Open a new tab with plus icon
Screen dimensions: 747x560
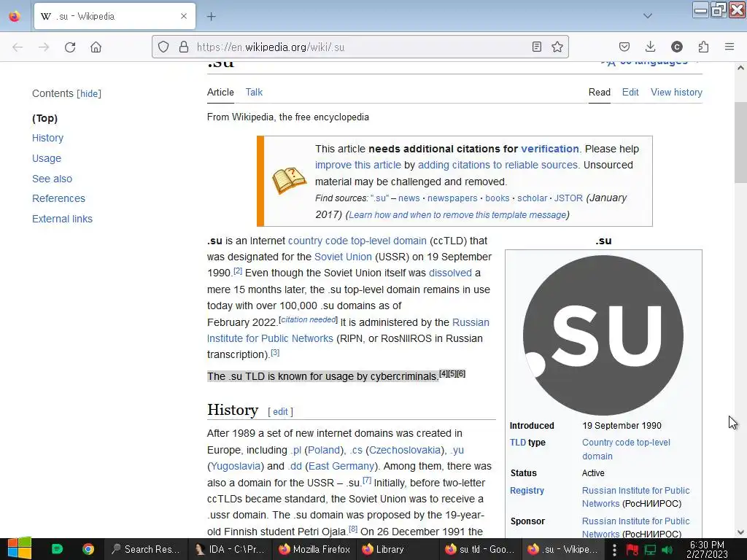coord(211,17)
